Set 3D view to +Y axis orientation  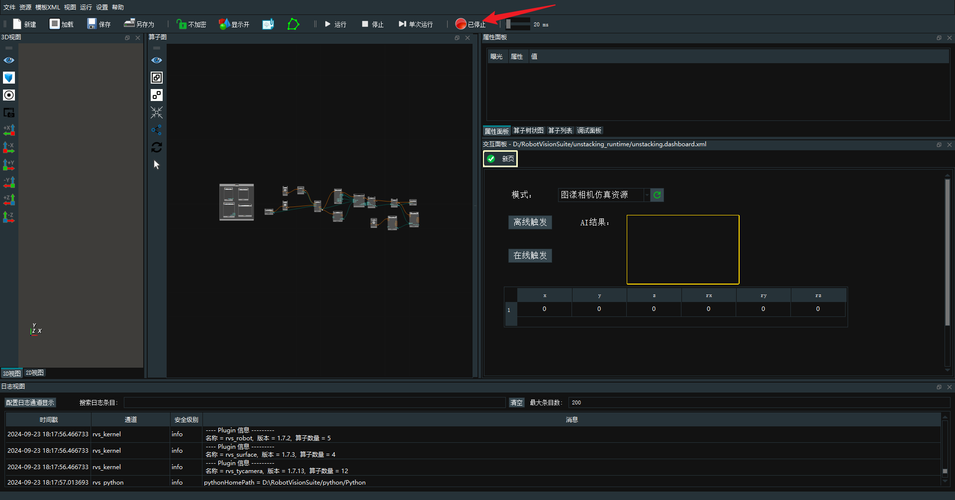(x=9, y=165)
